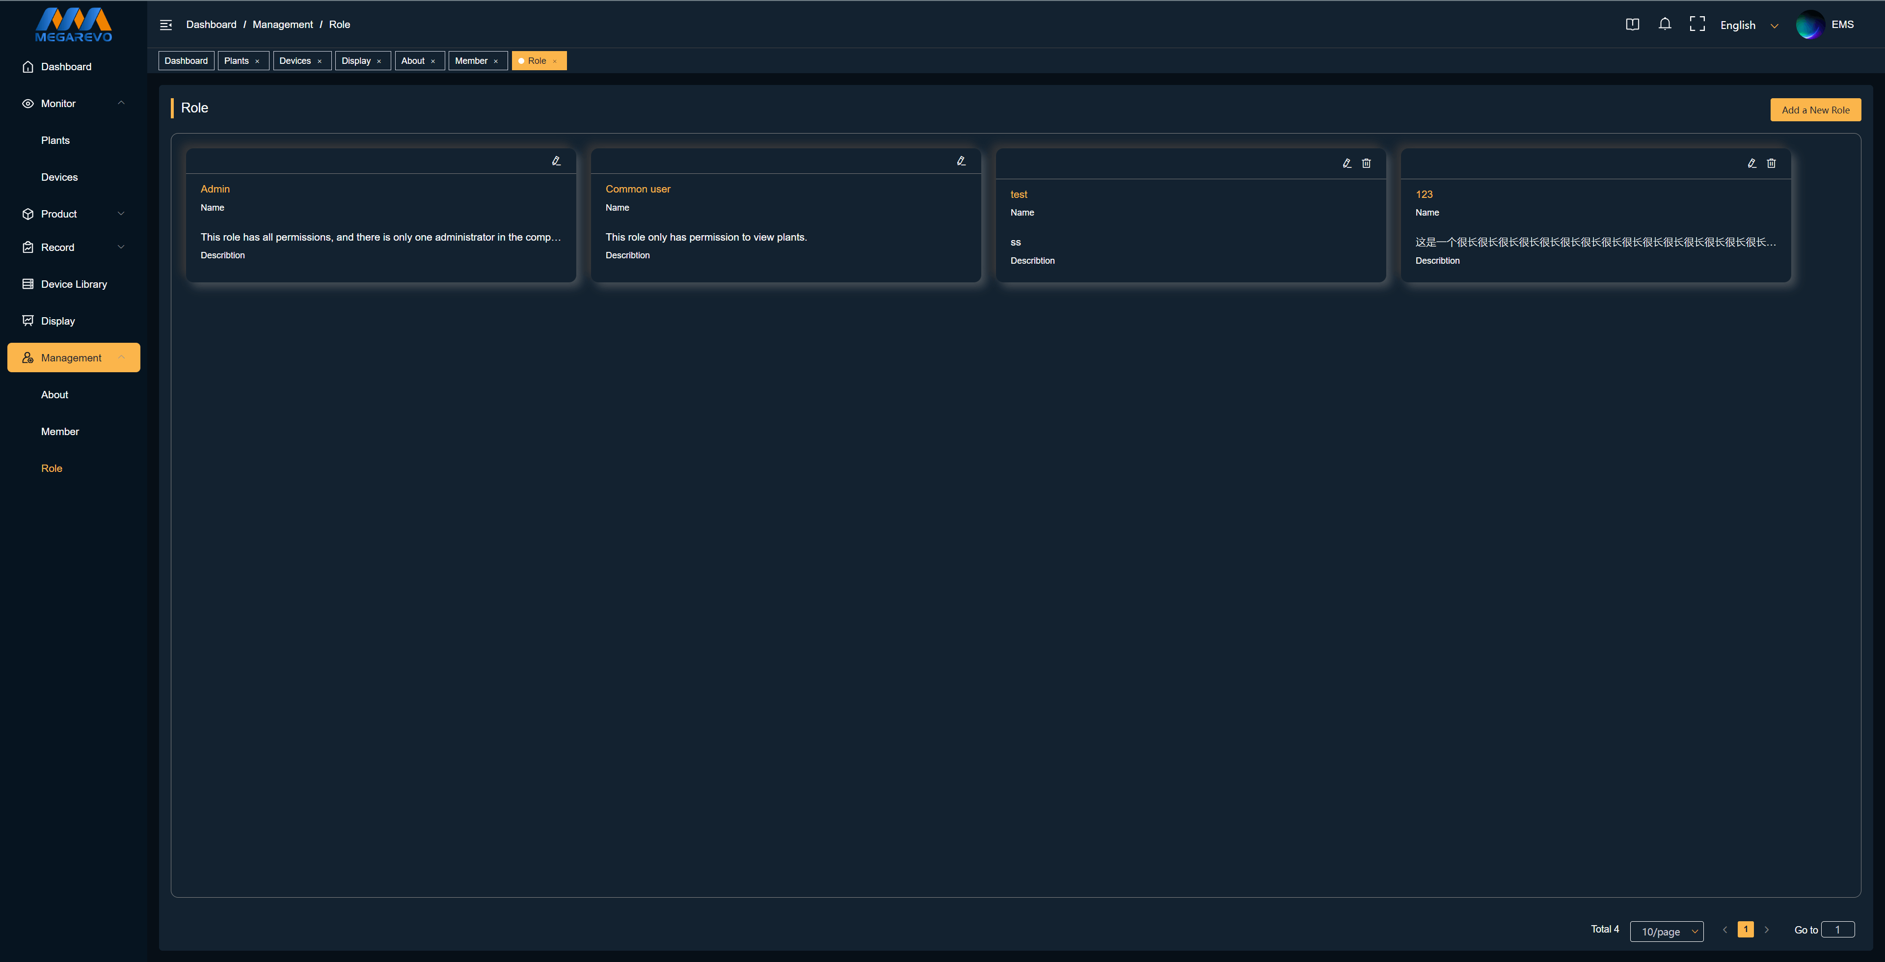Edit the test role pencil icon
The image size is (1885, 962).
pos(1346,163)
